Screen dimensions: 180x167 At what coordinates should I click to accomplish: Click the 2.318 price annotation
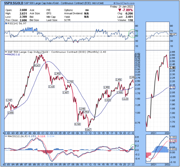[x=51, y=87]
